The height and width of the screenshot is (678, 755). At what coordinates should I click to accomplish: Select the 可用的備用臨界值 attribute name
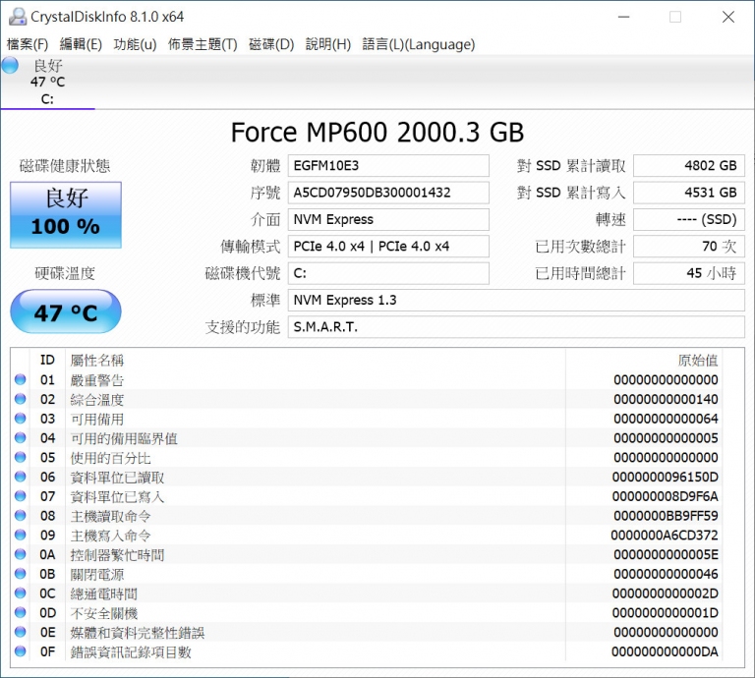[124, 438]
